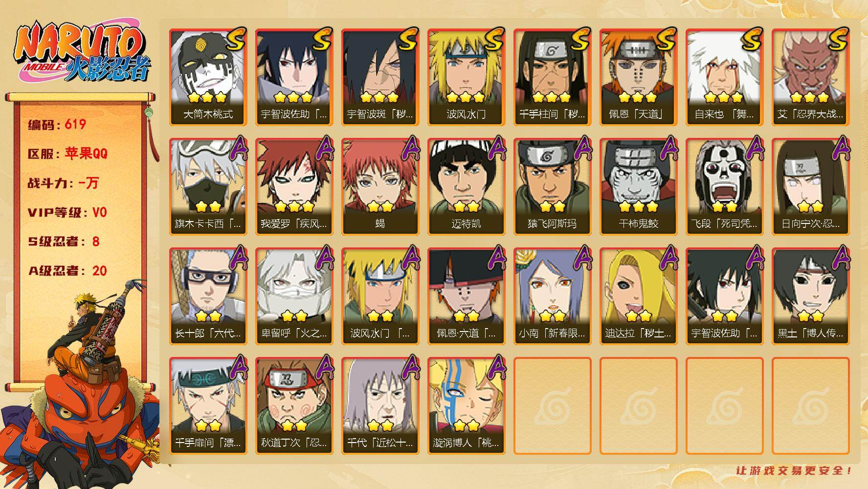This screenshot has height=489, width=868.
Task: Click the Naruto Mobile 火影忍者 logo
Action: 82,52
